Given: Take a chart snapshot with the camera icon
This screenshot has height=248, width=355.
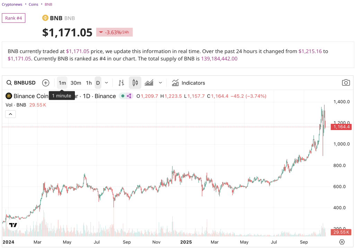Looking at the screenshot, I should (346, 83).
